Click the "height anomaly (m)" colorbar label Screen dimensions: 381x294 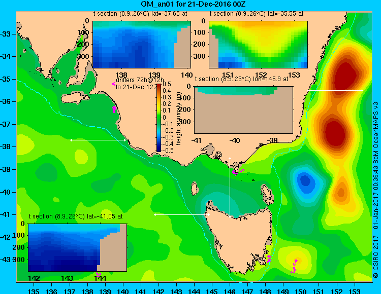tap(179, 120)
